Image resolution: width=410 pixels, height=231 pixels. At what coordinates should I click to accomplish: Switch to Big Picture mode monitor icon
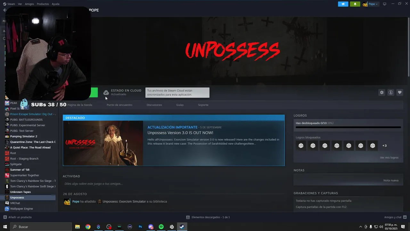[x=385, y=4]
